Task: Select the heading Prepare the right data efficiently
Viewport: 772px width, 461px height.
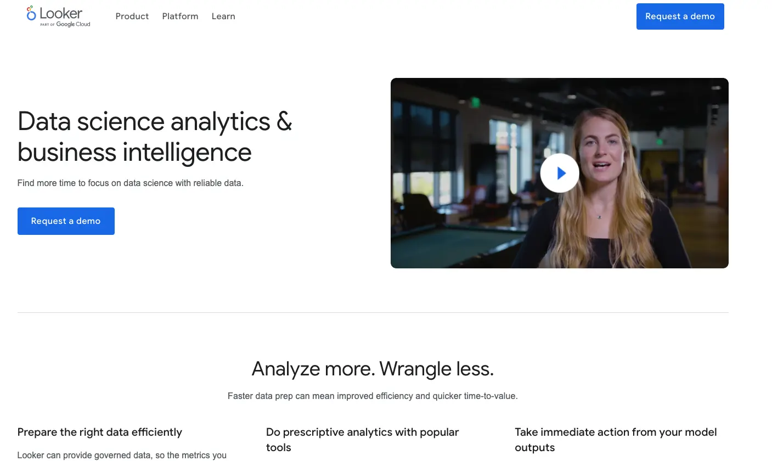Action: 100,432
